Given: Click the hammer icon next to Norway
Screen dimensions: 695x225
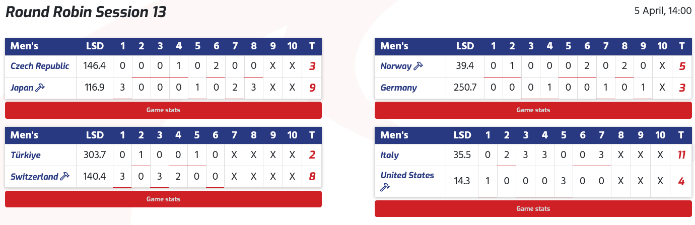Looking at the screenshot, I should pyautogui.click(x=418, y=66).
